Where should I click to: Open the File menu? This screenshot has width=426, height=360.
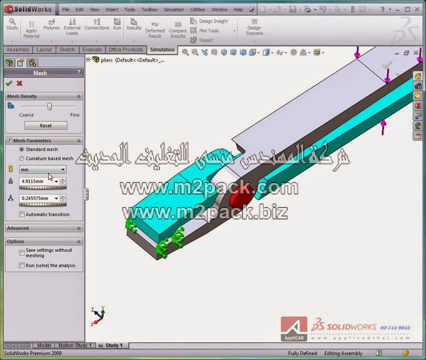point(66,9)
